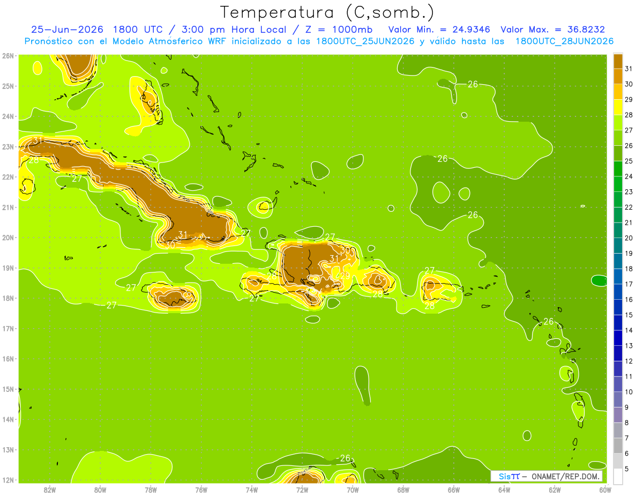Click the '24N' latitude axis label
This screenshot has width=643, height=497.
point(8,116)
